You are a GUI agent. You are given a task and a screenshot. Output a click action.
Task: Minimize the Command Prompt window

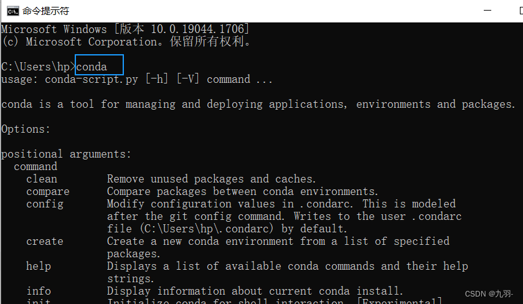[x=488, y=11]
